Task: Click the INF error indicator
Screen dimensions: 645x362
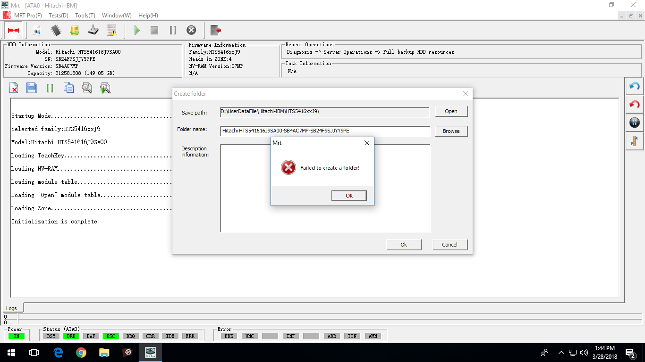Action: (x=290, y=336)
